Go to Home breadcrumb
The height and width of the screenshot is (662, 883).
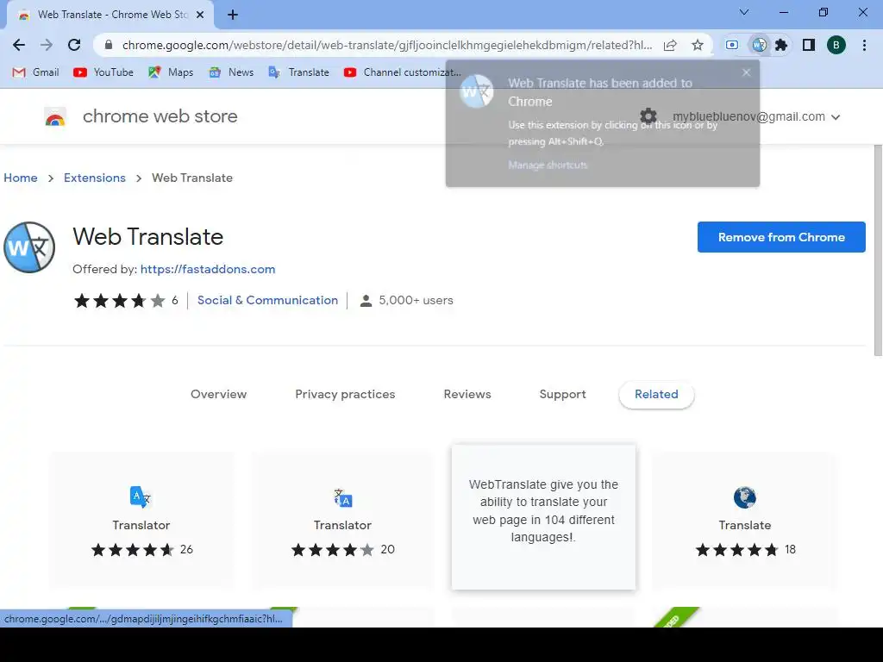(21, 178)
